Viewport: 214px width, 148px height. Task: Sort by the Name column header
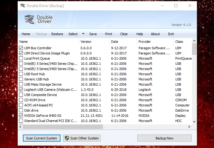coord(48,42)
